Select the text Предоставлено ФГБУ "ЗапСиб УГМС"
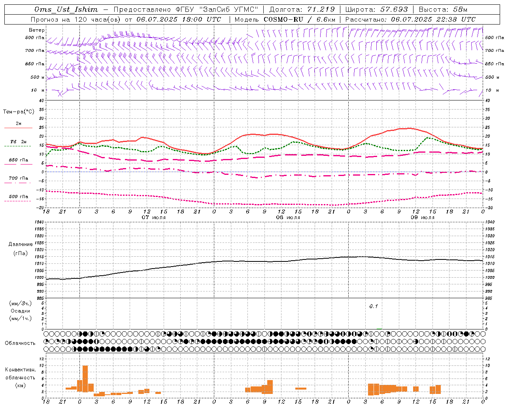This screenshot has height=405, width=506. pos(186,9)
